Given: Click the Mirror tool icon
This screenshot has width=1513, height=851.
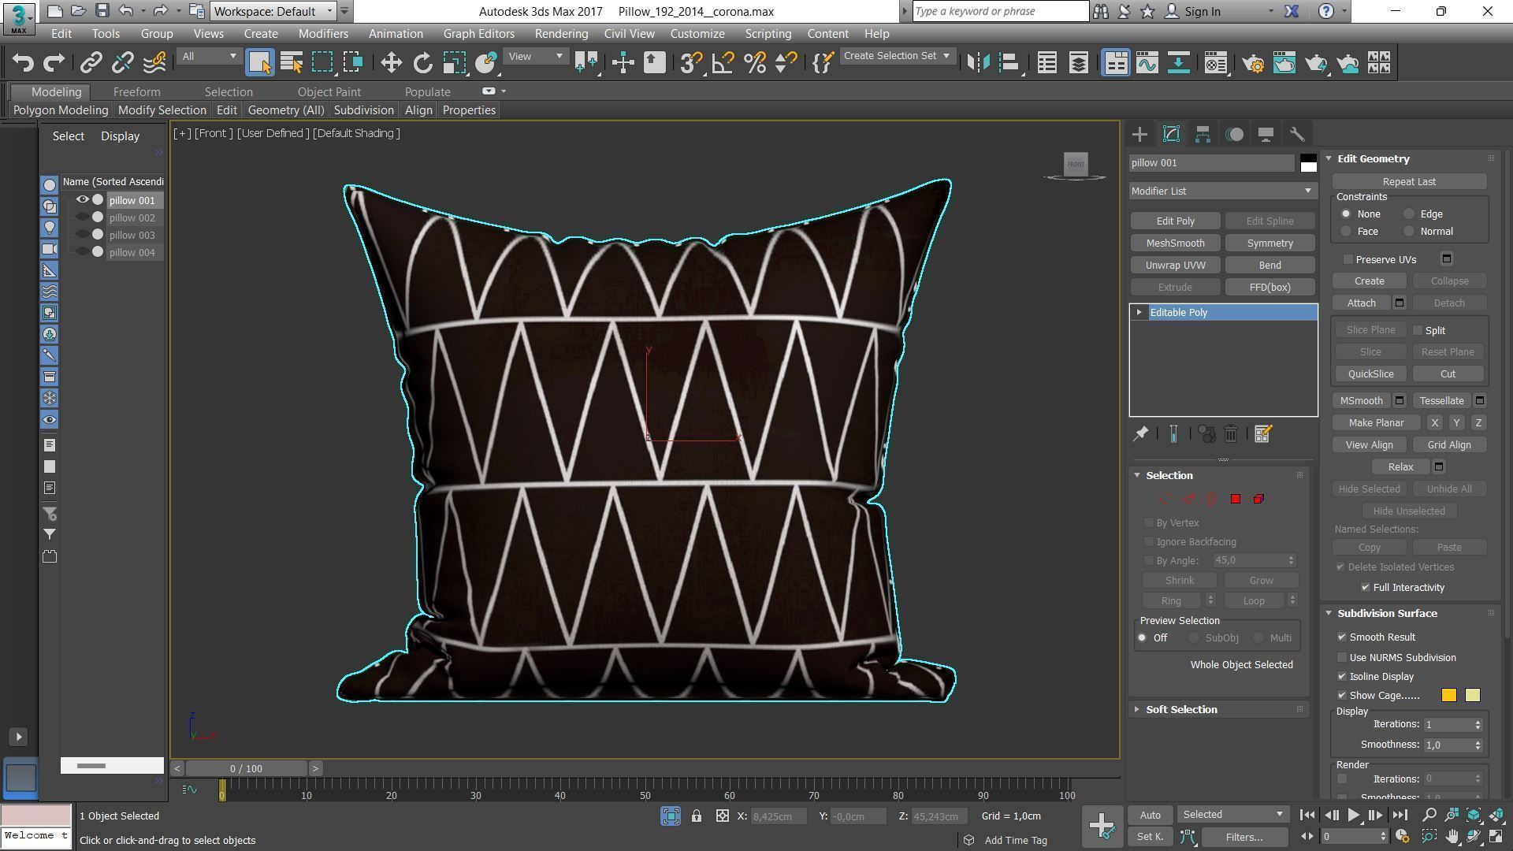Looking at the screenshot, I should [978, 62].
